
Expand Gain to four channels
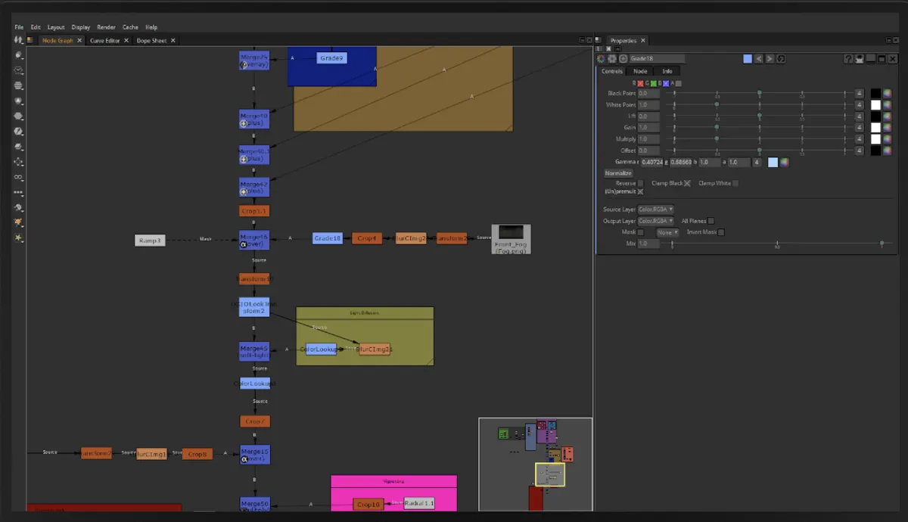point(859,128)
